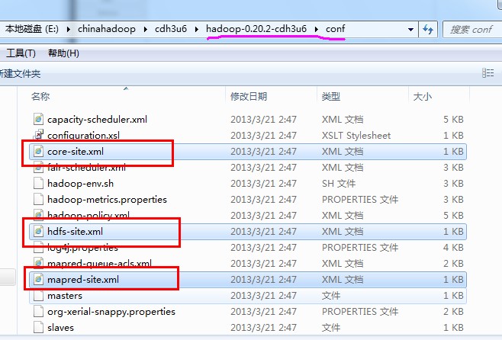Select the slaves file name

point(60,327)
